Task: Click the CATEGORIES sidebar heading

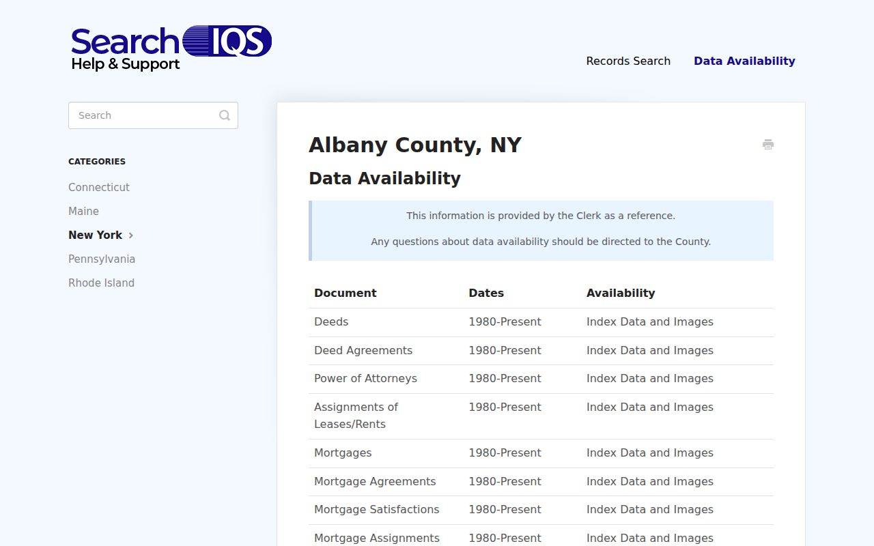Action: pos(97,162)
